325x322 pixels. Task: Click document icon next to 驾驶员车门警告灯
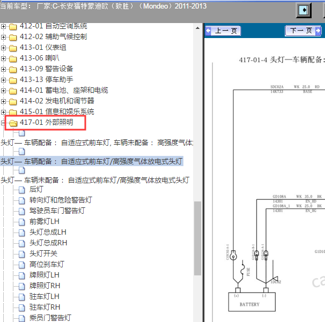22,211
